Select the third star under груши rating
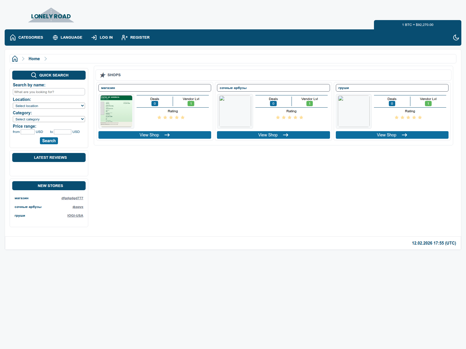This screenshot has width=466, height=349. 408,117
